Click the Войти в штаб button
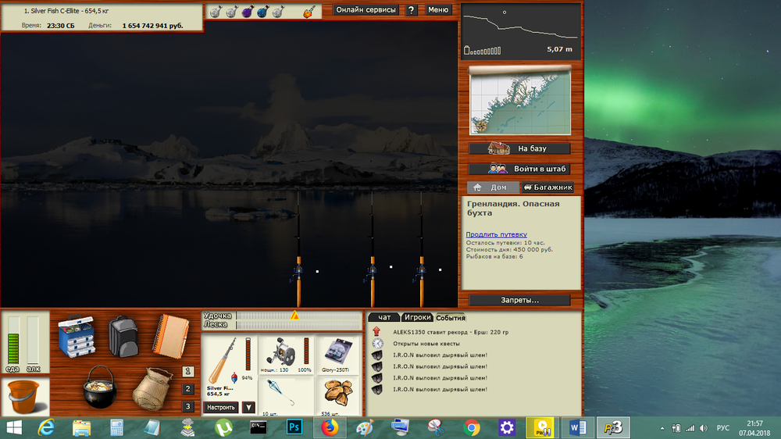 click(x=519, y=169)
